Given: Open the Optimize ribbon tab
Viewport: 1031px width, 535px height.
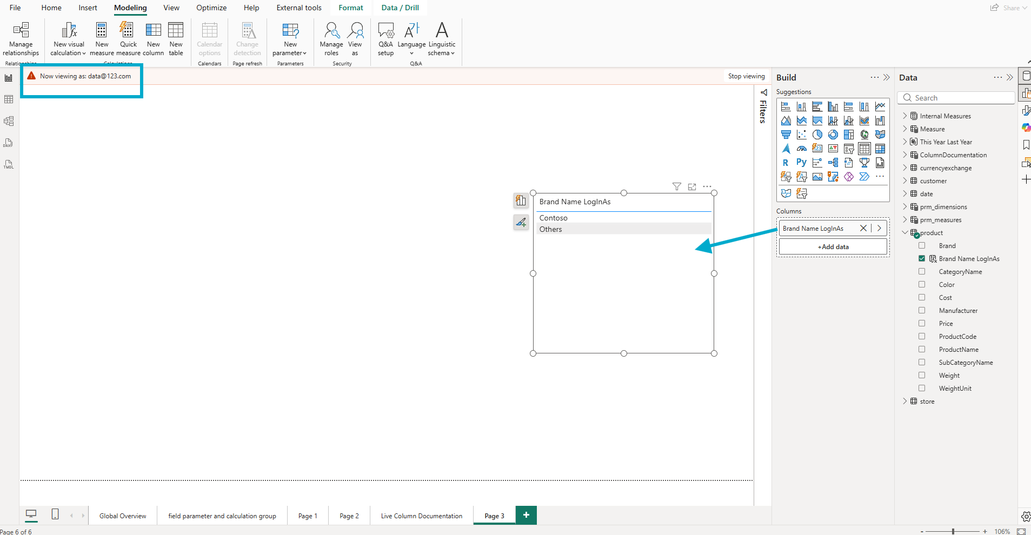Looking at the screenshot, I should [211, 8].
